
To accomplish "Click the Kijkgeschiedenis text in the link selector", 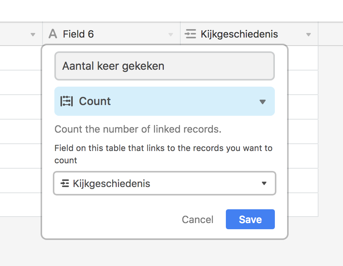I will 111,184.
